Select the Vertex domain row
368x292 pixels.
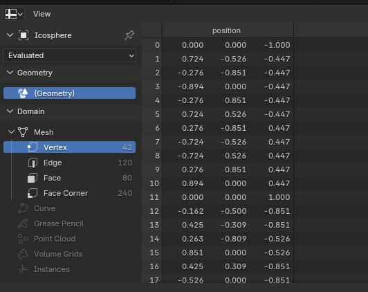(69, 147)
